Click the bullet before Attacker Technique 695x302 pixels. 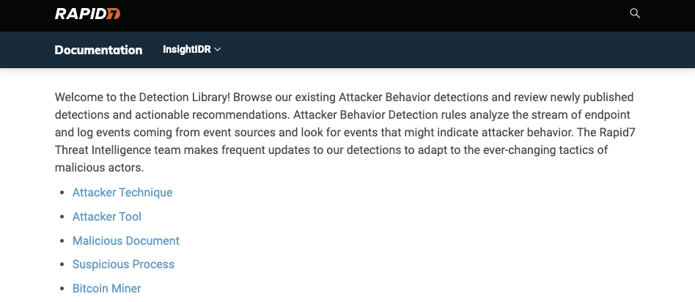[61, 193]
